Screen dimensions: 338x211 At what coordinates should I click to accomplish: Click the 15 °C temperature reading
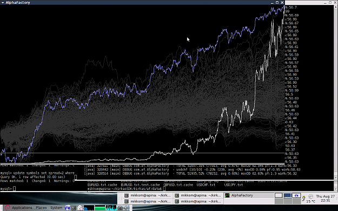point(310,201)
